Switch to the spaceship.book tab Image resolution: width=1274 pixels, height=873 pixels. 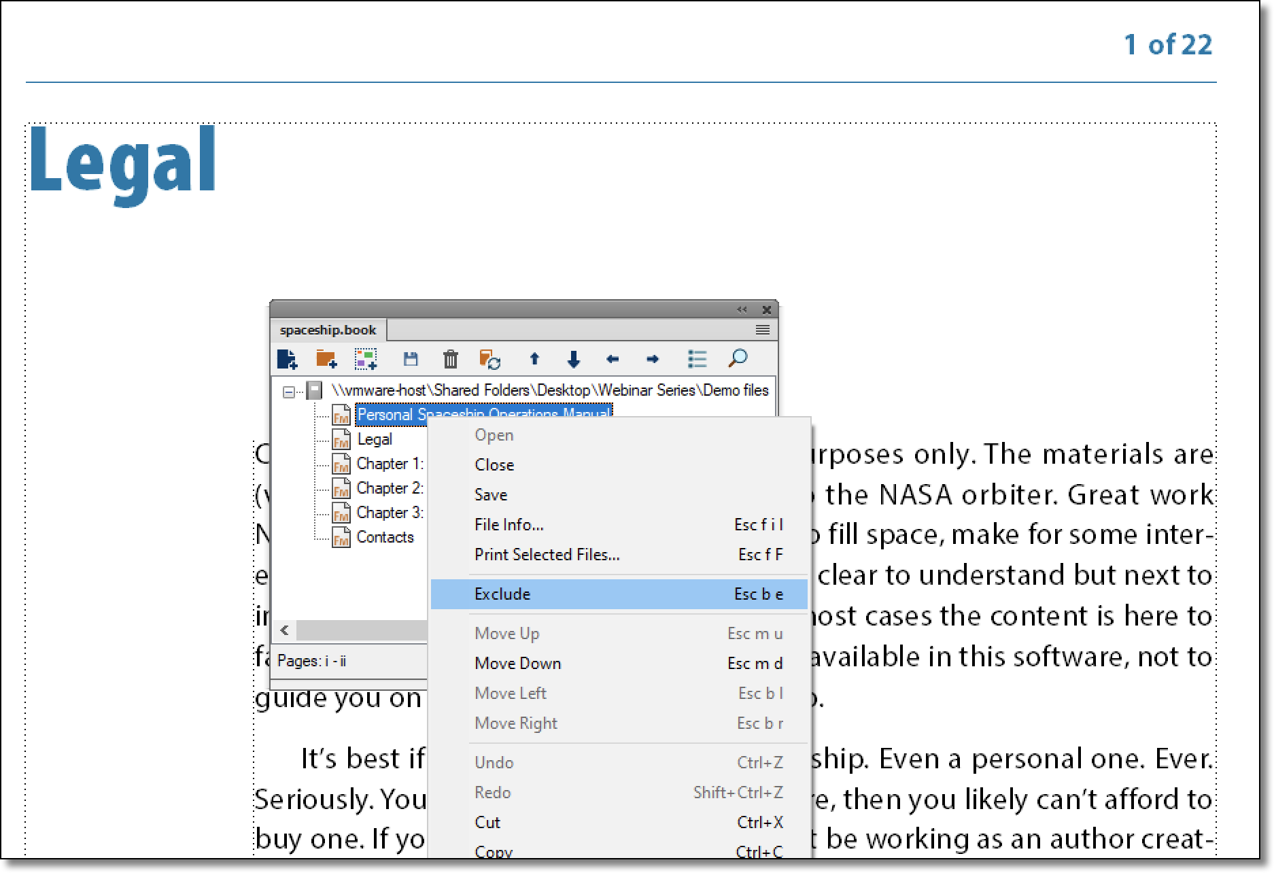[327, 330]
